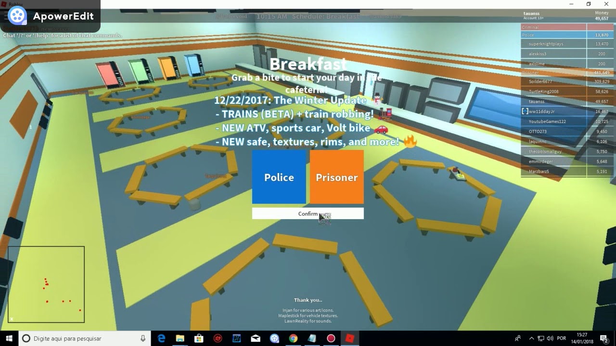
Task: Select player Soilder6677 in leaderboard
Action: (566, 82)
